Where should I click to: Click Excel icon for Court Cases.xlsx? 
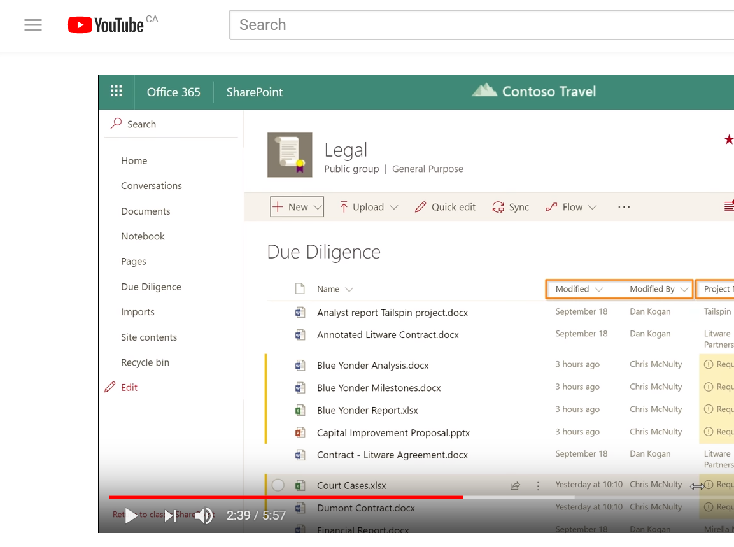(300, 485)
